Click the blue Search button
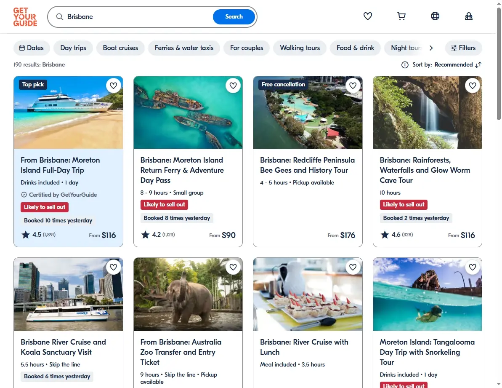The height and width of the screenshot is (388, 502). 234,17
